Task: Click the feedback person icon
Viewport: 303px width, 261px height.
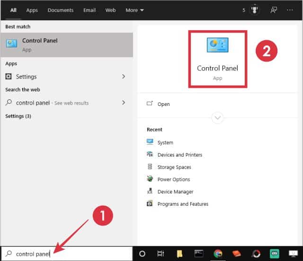Action: pos(274,10)
